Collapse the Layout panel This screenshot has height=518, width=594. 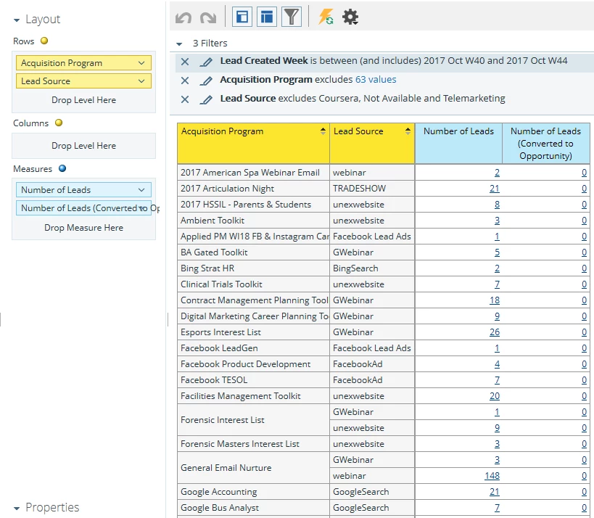click(x=17, y=20)
